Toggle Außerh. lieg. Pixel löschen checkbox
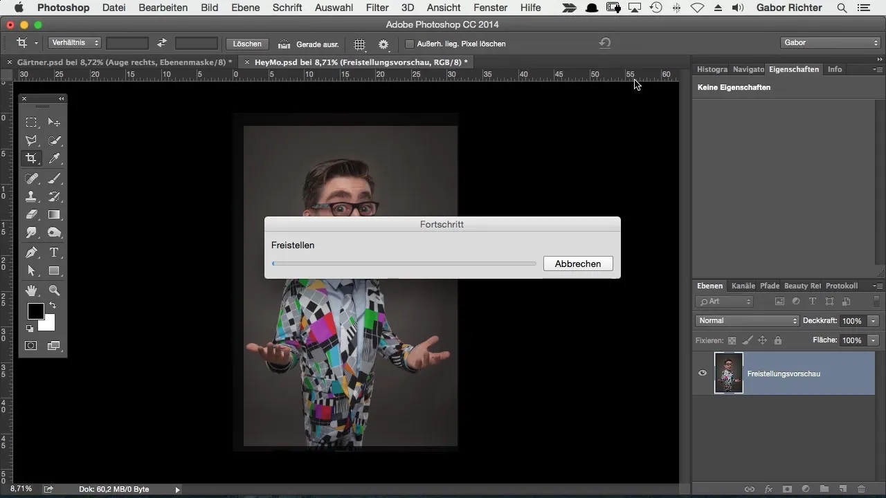The image size is (886, 498). click(410, 44)
